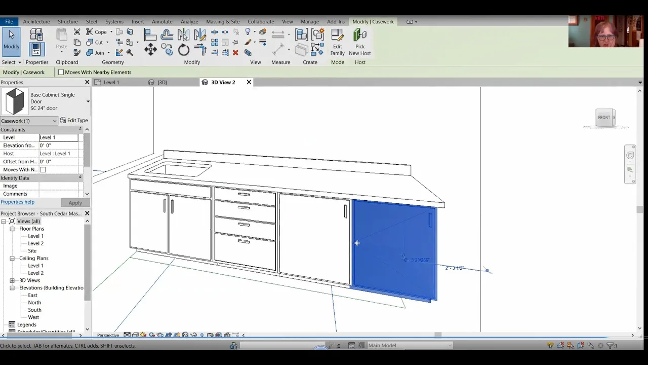
Task: Select the Site floor plan
Action: click(x=32, y=251)
